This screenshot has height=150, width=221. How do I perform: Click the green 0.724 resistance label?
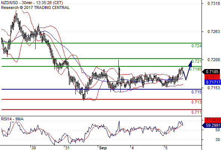coord(196,46)
